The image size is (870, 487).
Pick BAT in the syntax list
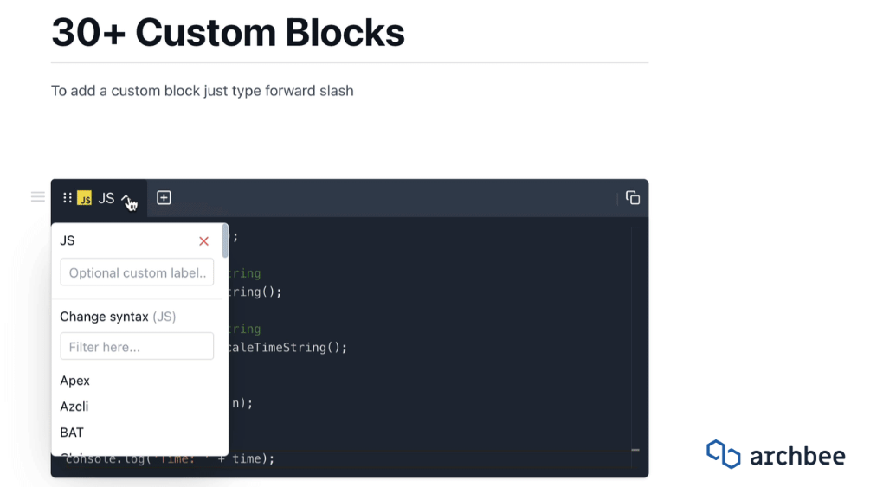[x=72, y=433]
